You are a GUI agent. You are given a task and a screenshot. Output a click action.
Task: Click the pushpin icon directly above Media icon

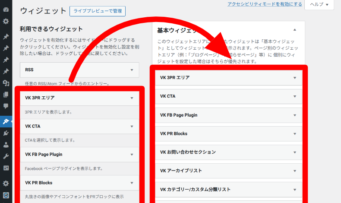point(6,71)
